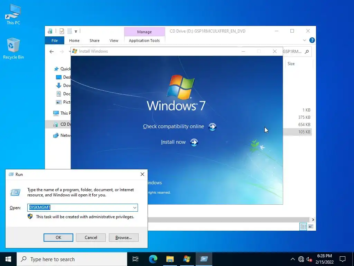Click Cancel in the Run dialog

coord(91,238)
